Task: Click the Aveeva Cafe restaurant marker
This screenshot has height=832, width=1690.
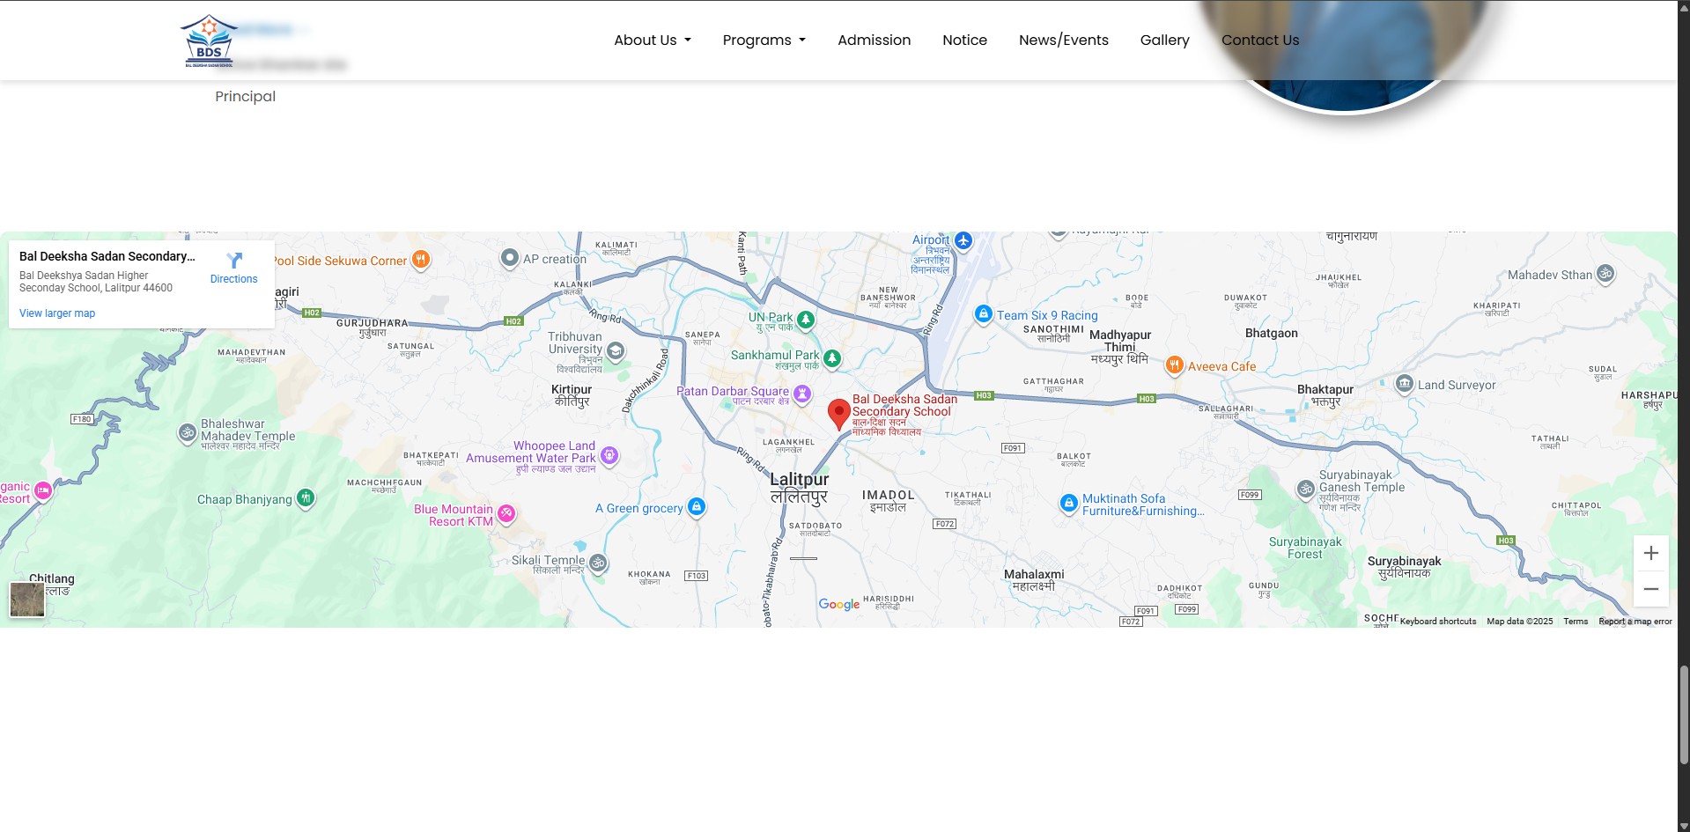Action: (x=1174, y=365)
